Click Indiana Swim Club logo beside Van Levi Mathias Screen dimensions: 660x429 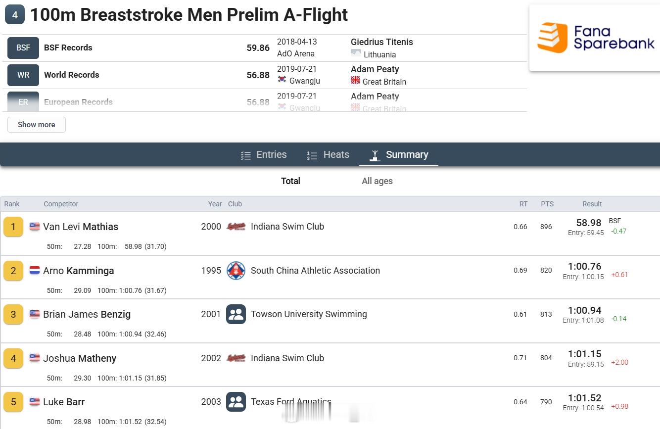tap(236, 227)
